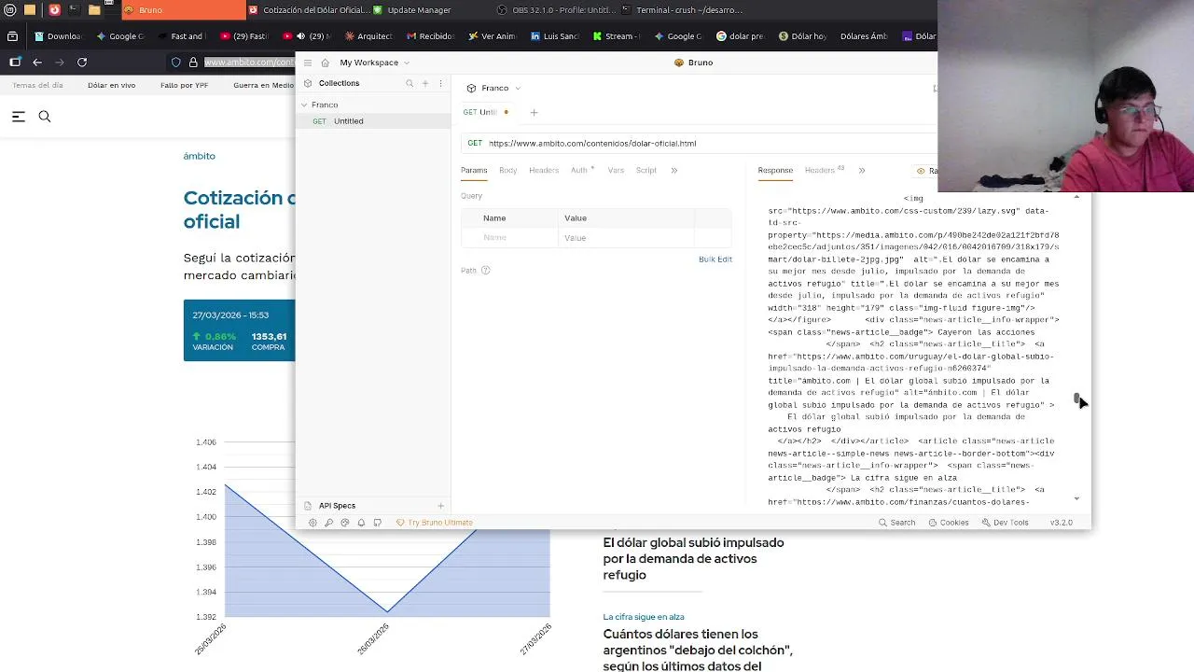Select the Body tab
The image size is (1194, 672).
[507, 170]
